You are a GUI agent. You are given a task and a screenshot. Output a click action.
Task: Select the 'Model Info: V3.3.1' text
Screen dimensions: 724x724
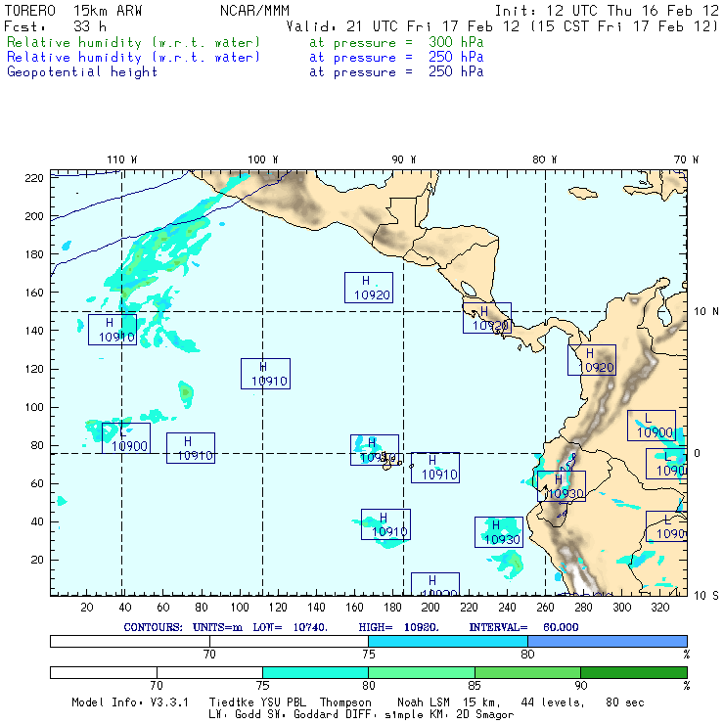coord(130,702)
